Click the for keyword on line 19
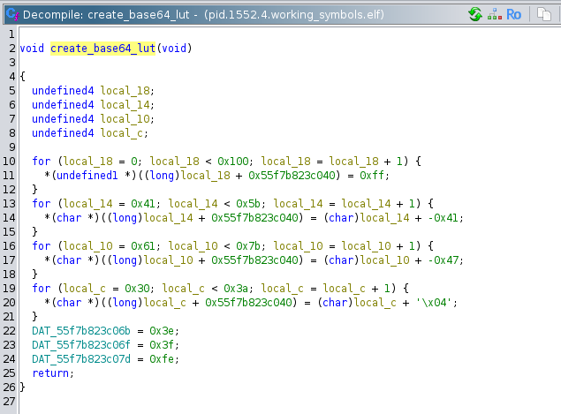Image resolution: width=561 pixels, height=414 pixels. [x=42, y=289]
